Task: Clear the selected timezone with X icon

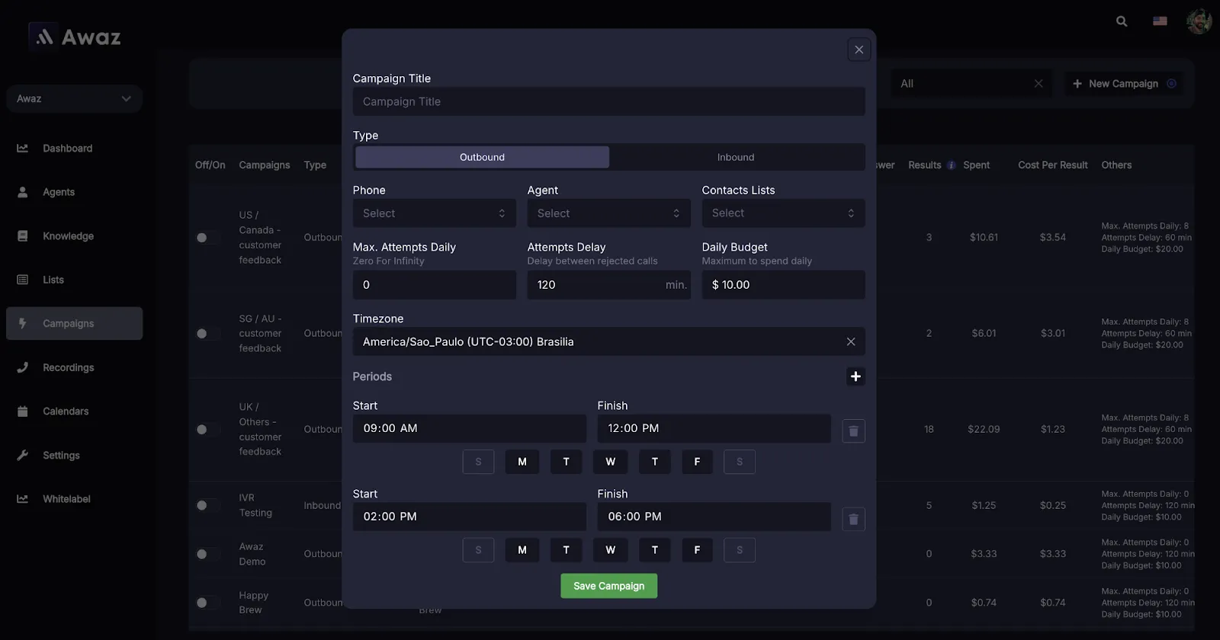Action: (x=851, y=342)
